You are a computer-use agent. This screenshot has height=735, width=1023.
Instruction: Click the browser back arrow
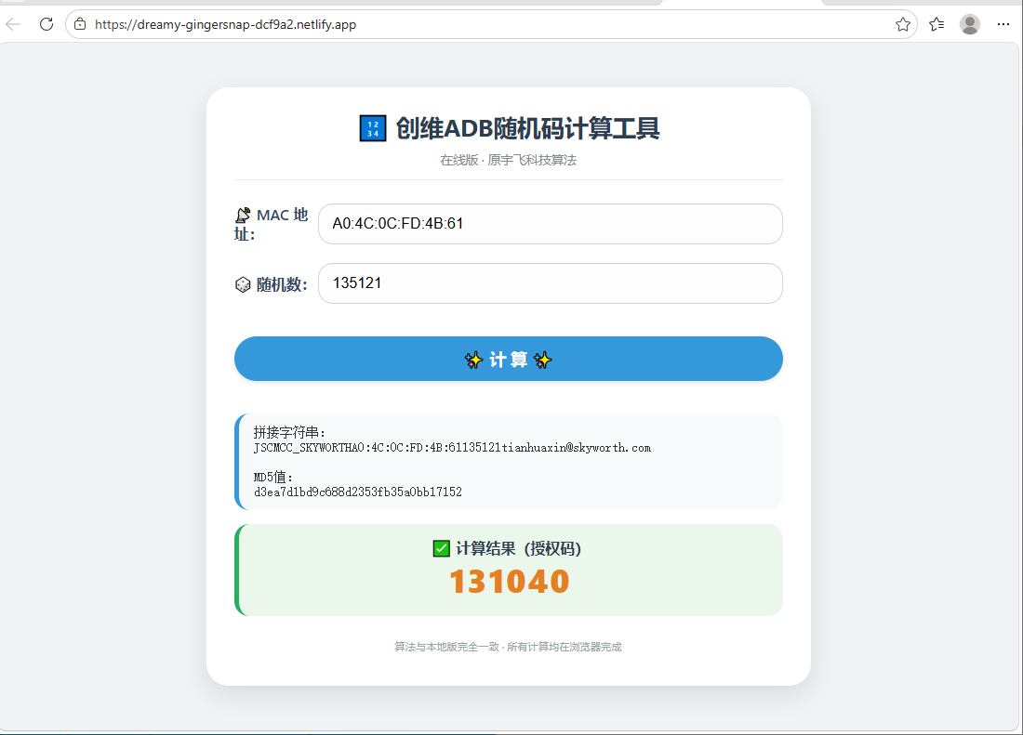[13, 25]
